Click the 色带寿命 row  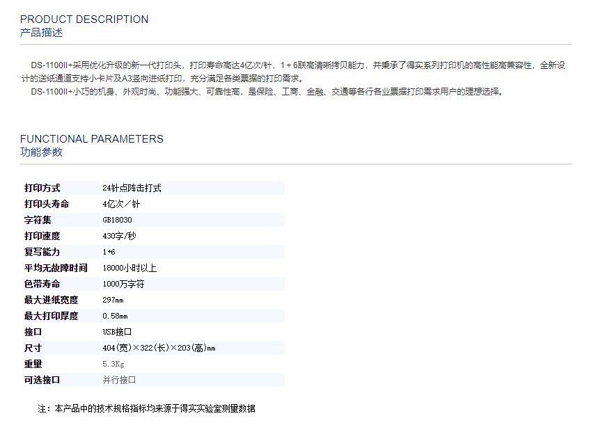[x=139, y=283]
